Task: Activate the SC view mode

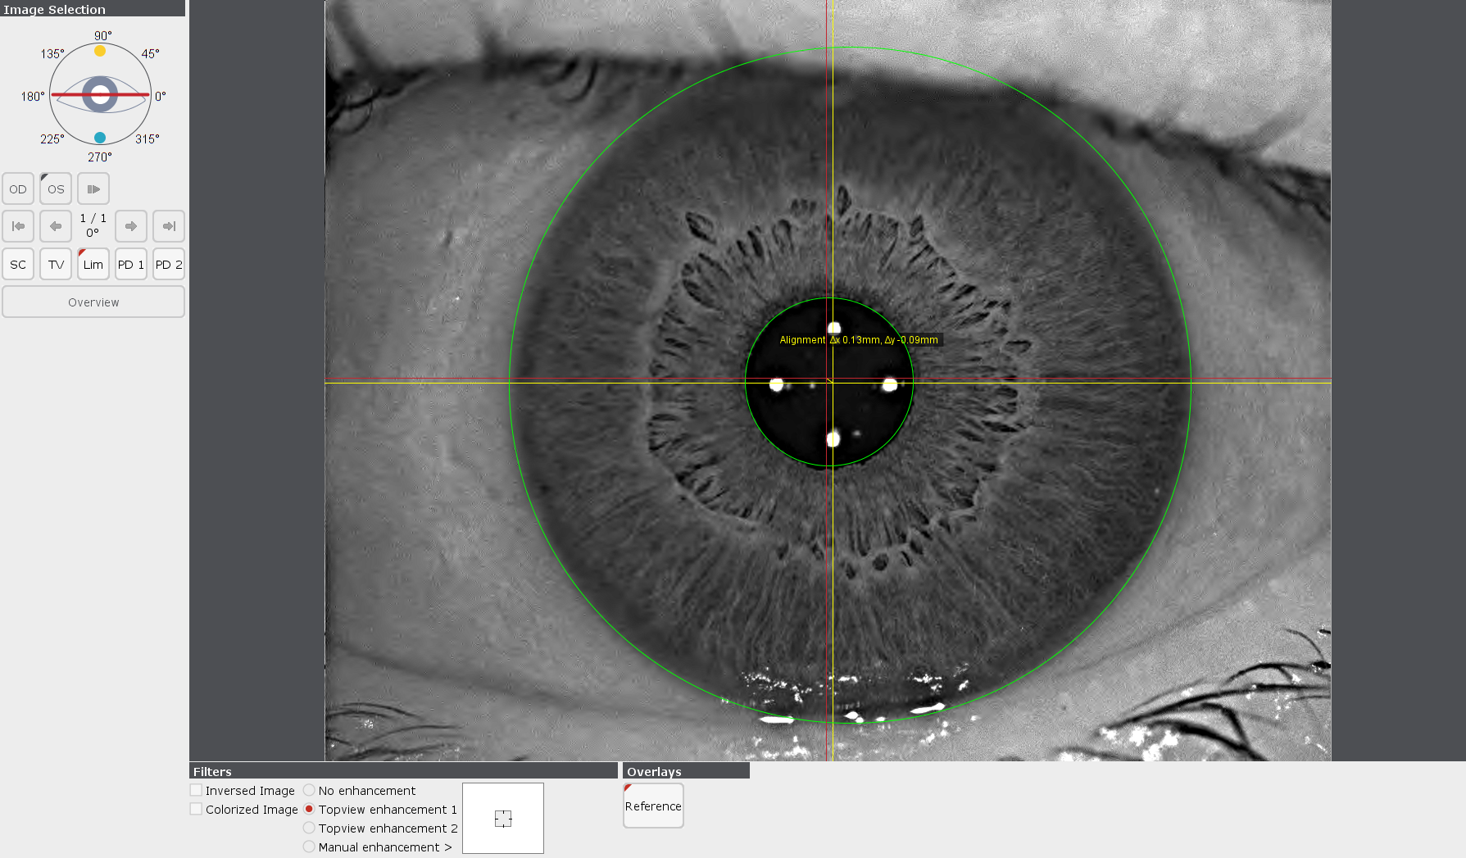Action: pyautogui.click(x=18, y=263)
